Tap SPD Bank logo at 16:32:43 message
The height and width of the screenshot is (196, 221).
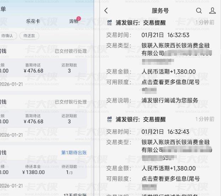[x=109, y=119]
